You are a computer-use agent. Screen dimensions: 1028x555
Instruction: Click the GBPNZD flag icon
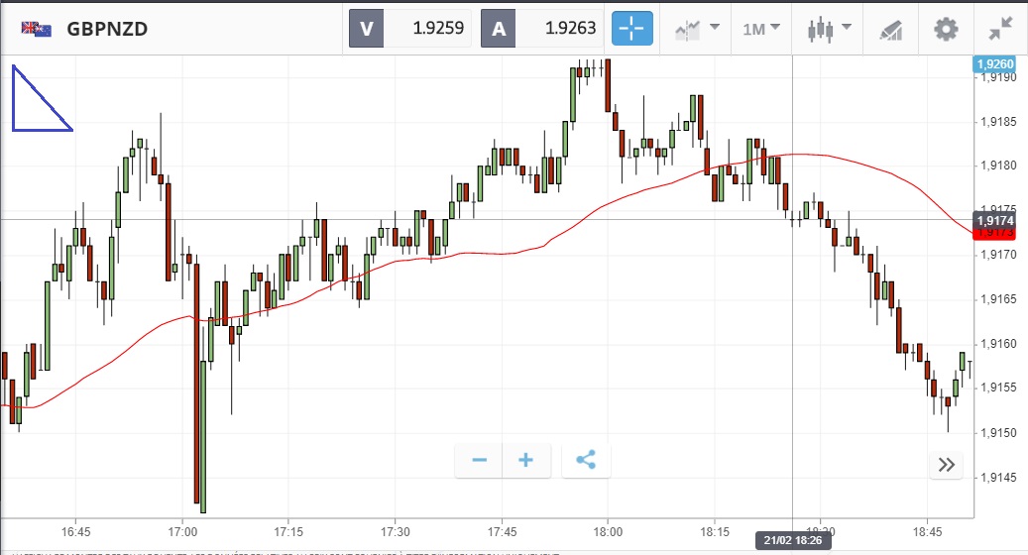click(x=37, y=29)
